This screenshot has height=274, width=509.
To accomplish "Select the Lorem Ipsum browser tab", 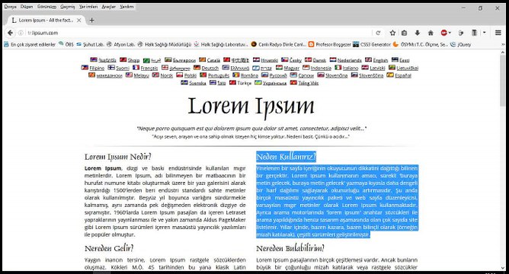I will pos(46,20).
